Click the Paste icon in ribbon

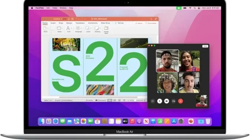(x=46, y=28)
